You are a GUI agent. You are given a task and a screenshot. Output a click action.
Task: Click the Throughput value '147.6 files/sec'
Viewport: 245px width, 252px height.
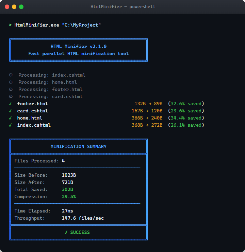[83, 218]
